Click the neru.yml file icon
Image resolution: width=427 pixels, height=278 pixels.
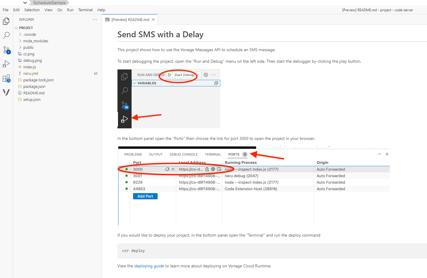click(x=20, y=73)
